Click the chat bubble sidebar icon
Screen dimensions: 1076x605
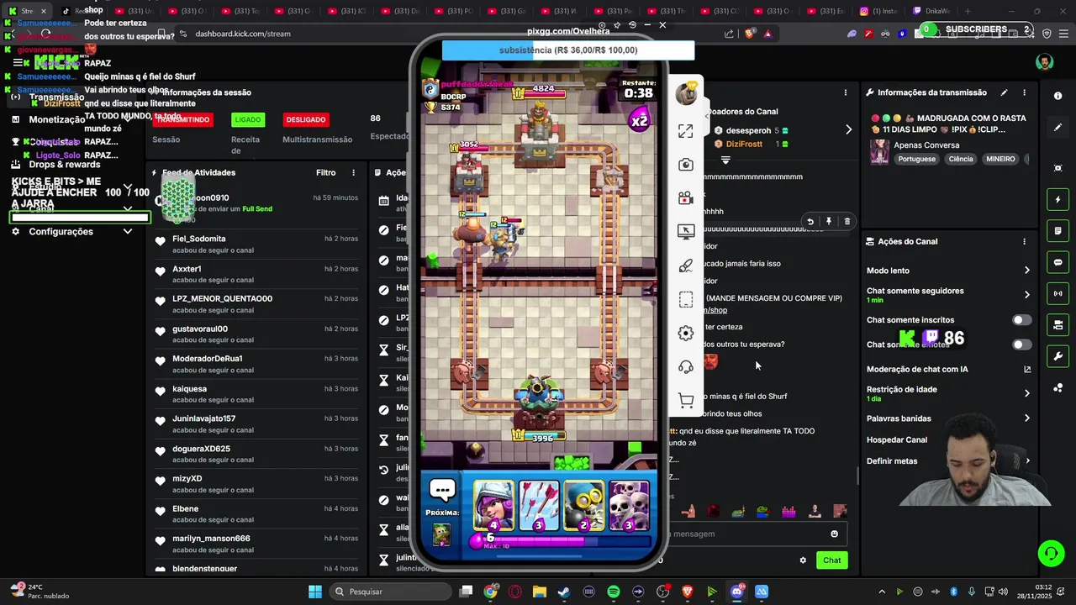pyautogui.click(x=1058, y=262)
